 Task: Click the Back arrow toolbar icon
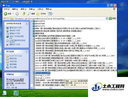[5, 14]
